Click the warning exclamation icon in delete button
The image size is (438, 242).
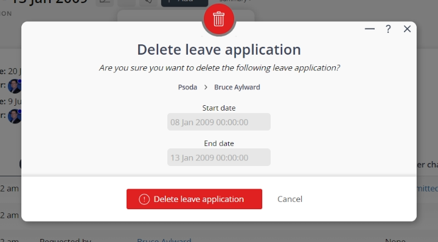click(144, 199)
